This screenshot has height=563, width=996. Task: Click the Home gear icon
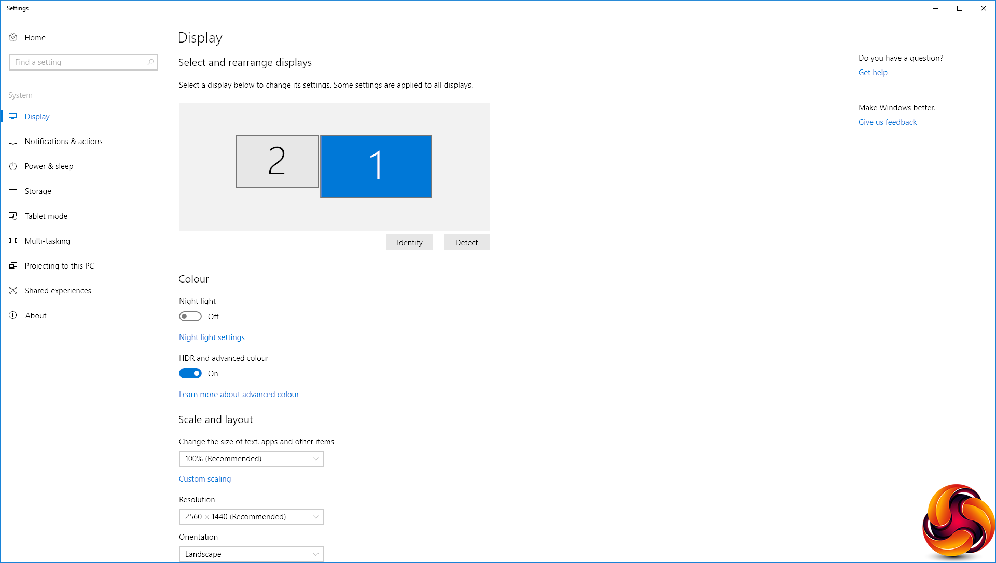coord(13,37)
